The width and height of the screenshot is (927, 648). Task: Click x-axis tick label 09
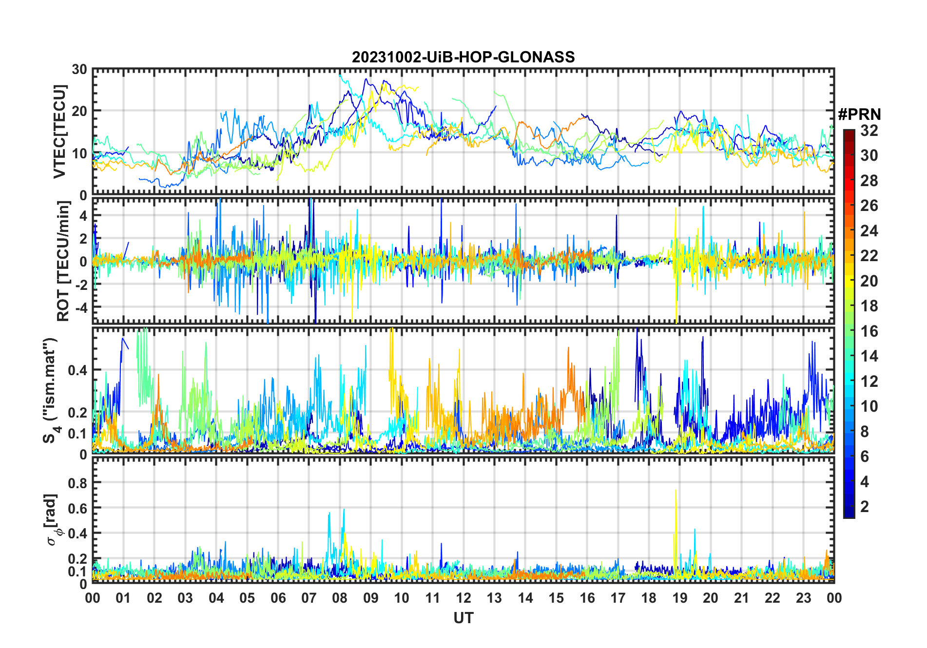[x=370, y=597]
